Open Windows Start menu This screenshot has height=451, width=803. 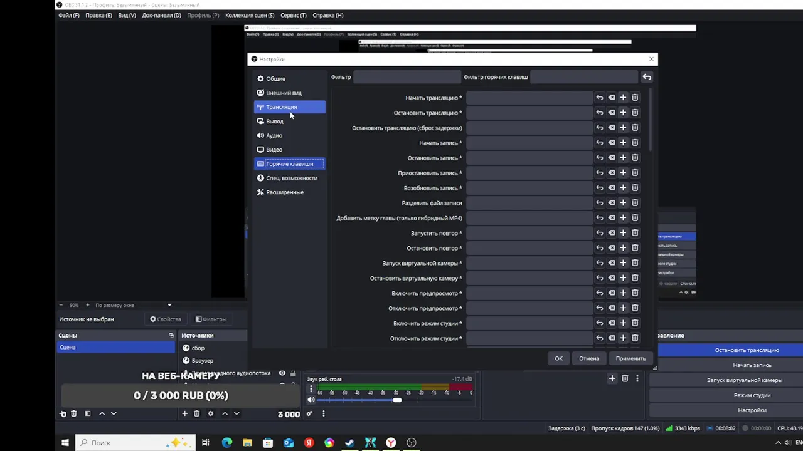point(65,443)
